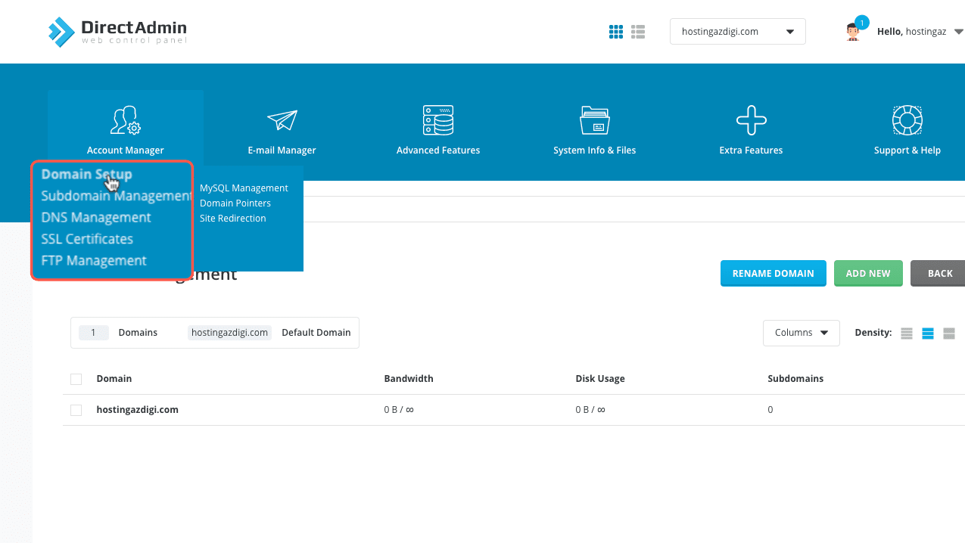The image size is (965, 543).
Task: Switch to grid icon layout view
Action: pyautogui.click(x=616, y=32)
